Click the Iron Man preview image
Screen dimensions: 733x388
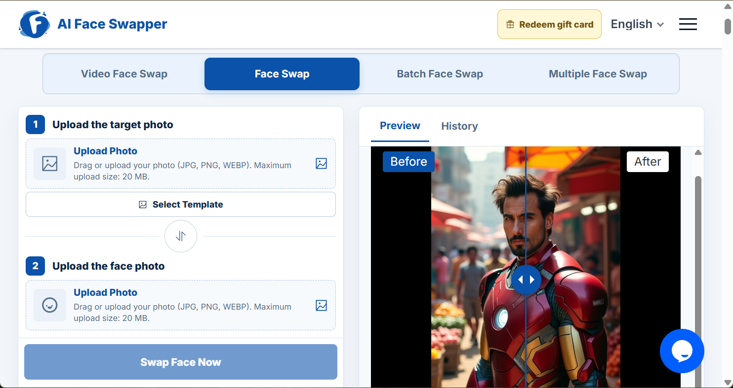pyautogui.click(x=526, y=267)
